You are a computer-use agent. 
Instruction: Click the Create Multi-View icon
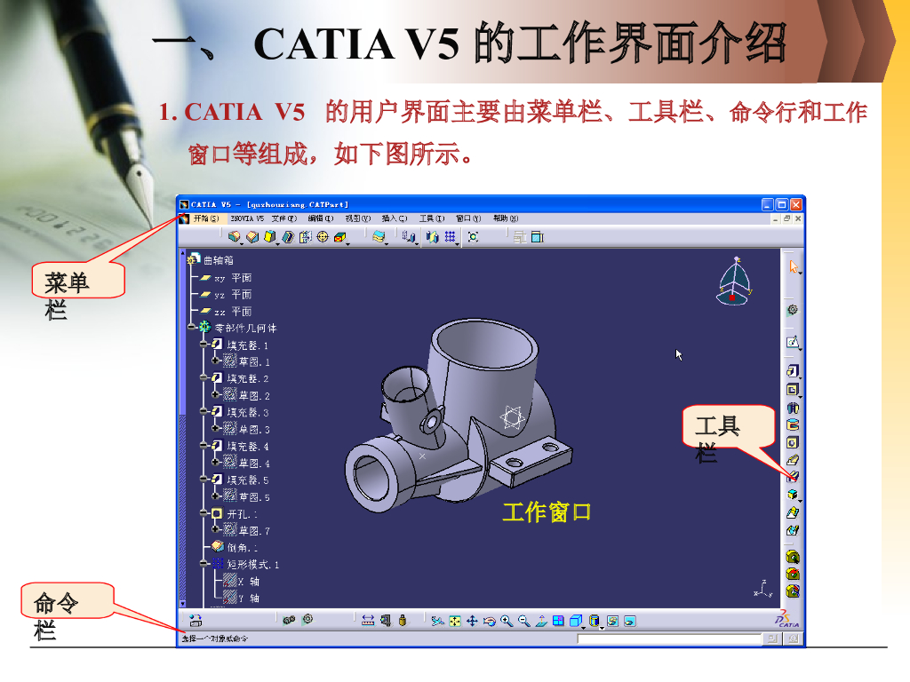(558, 621)
